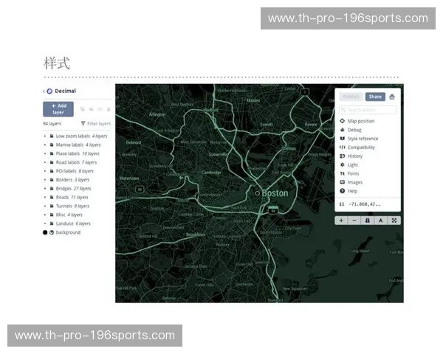Click the Decimal style title
This screenshot has height=354, width=443.
coord(65,91)
